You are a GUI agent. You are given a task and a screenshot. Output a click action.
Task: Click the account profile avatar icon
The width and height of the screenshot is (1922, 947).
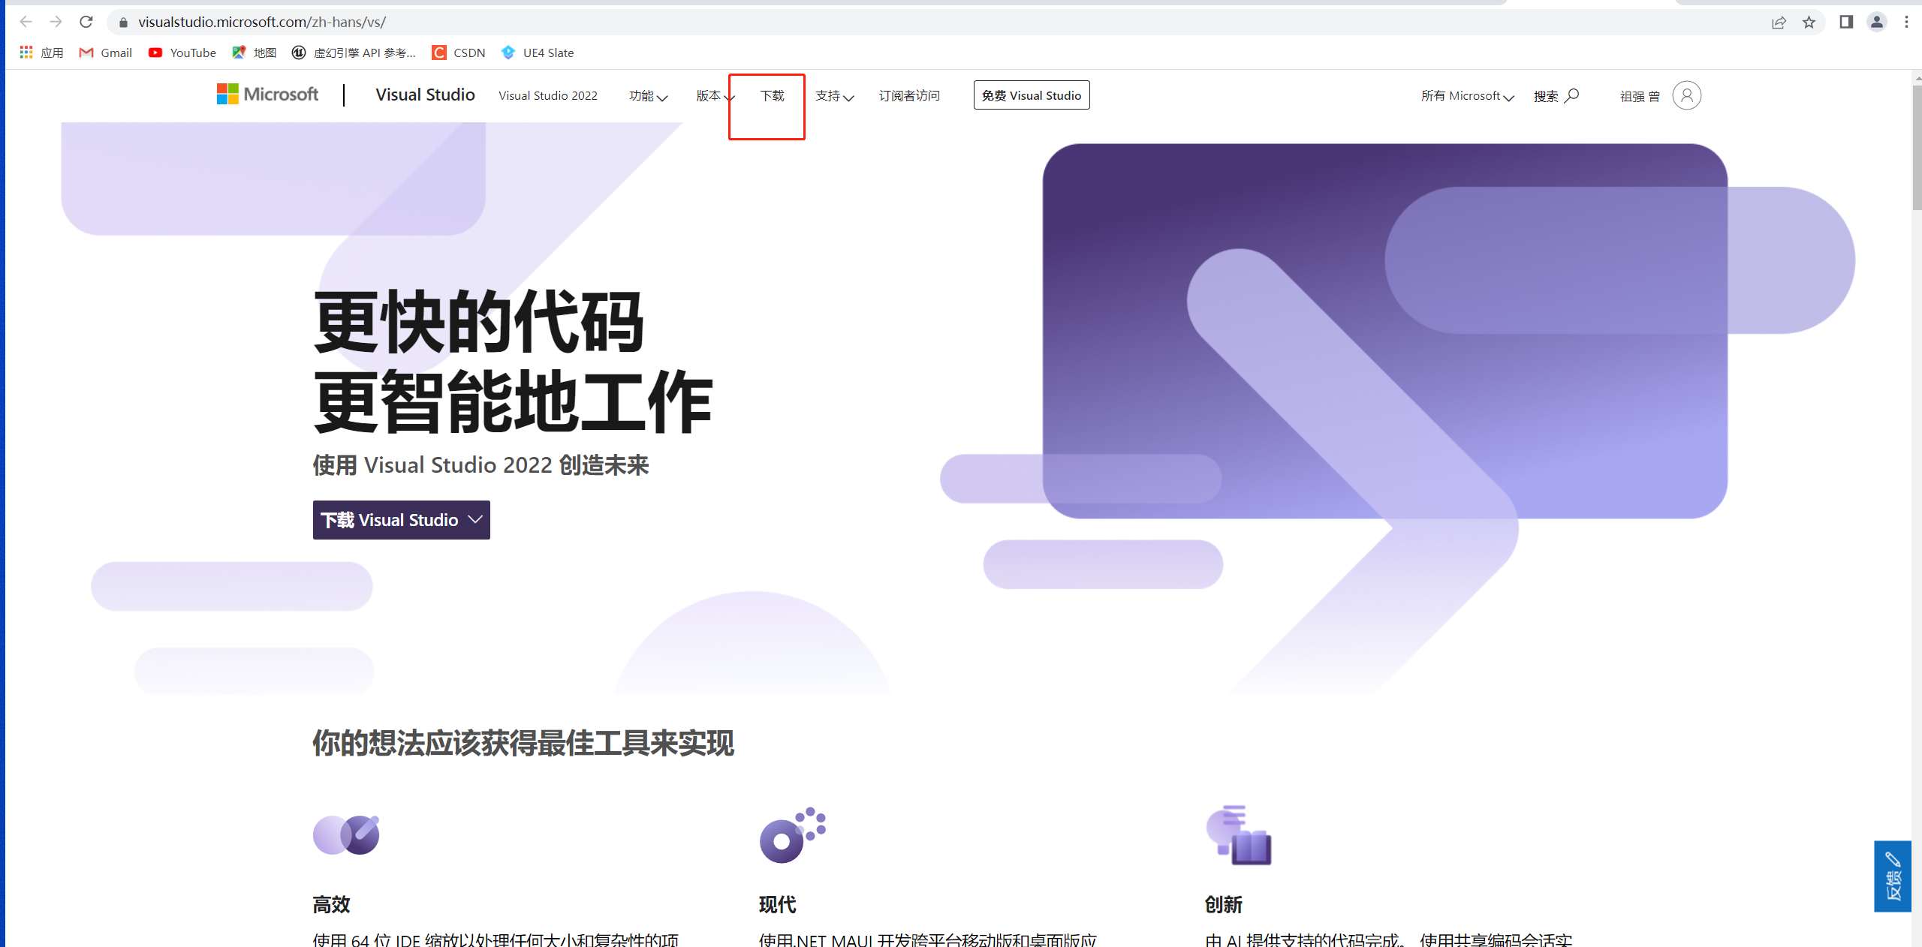point(1686,95)
